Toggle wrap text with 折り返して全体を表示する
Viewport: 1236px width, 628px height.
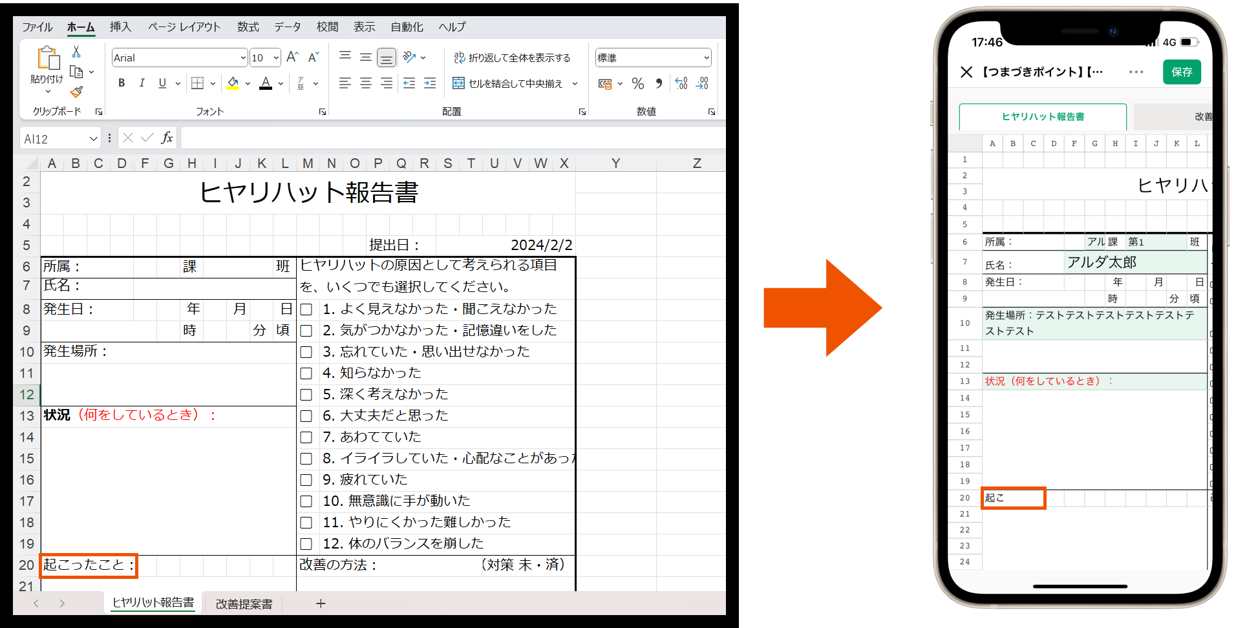pos(513,58)
